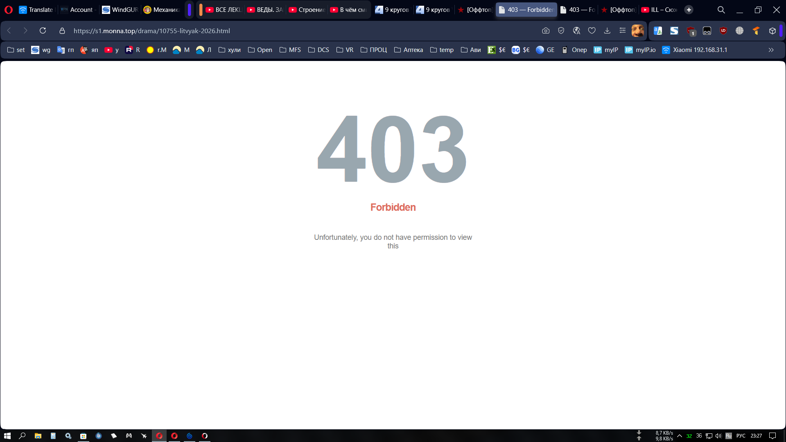Search open tabs with magnifier icon
Image resolution: width=786 pixels, height=442 pixels.
[x=721, y=10]
